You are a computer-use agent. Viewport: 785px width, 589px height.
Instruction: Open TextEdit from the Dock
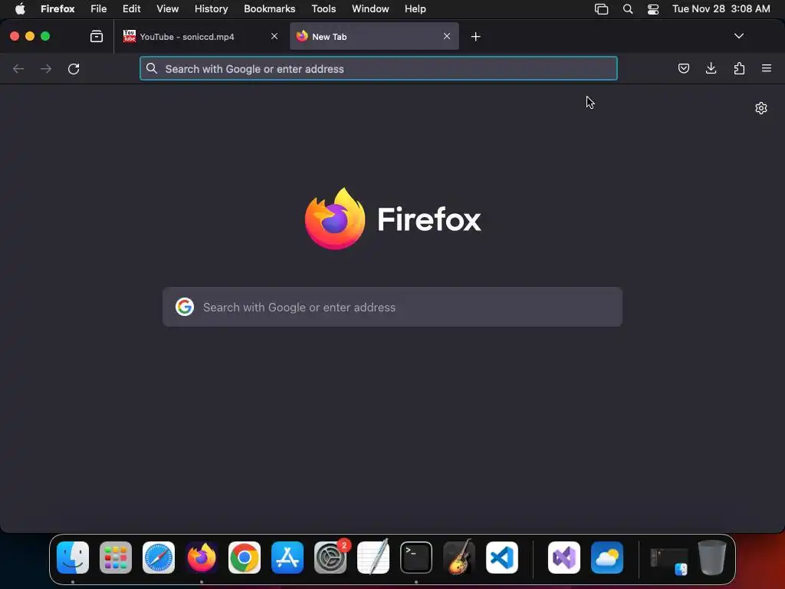coord(373,558)
